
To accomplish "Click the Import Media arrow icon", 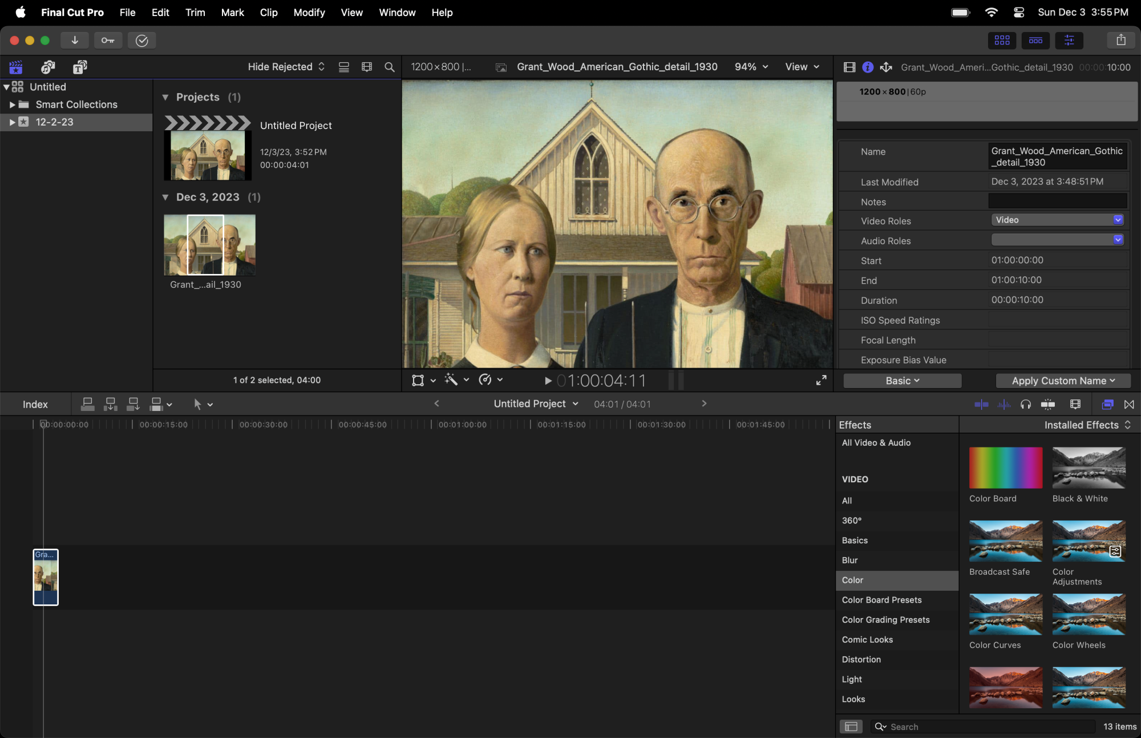I will (x=75, y=40).
